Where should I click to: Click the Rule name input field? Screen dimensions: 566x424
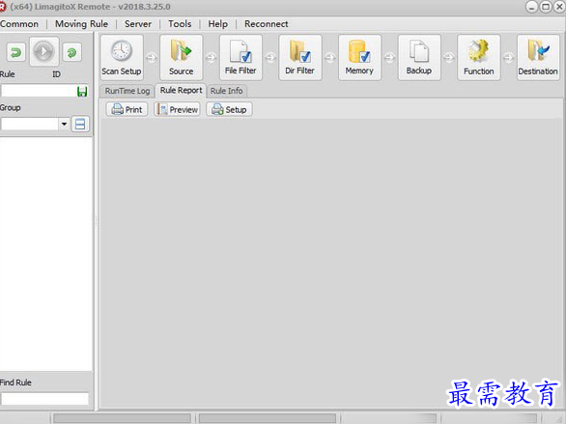39,92
